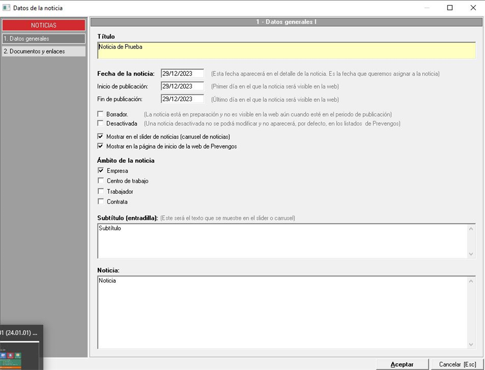
Task: Click the red NOTICIAS header
Action: pyautogui.click(x=44, y=25)
